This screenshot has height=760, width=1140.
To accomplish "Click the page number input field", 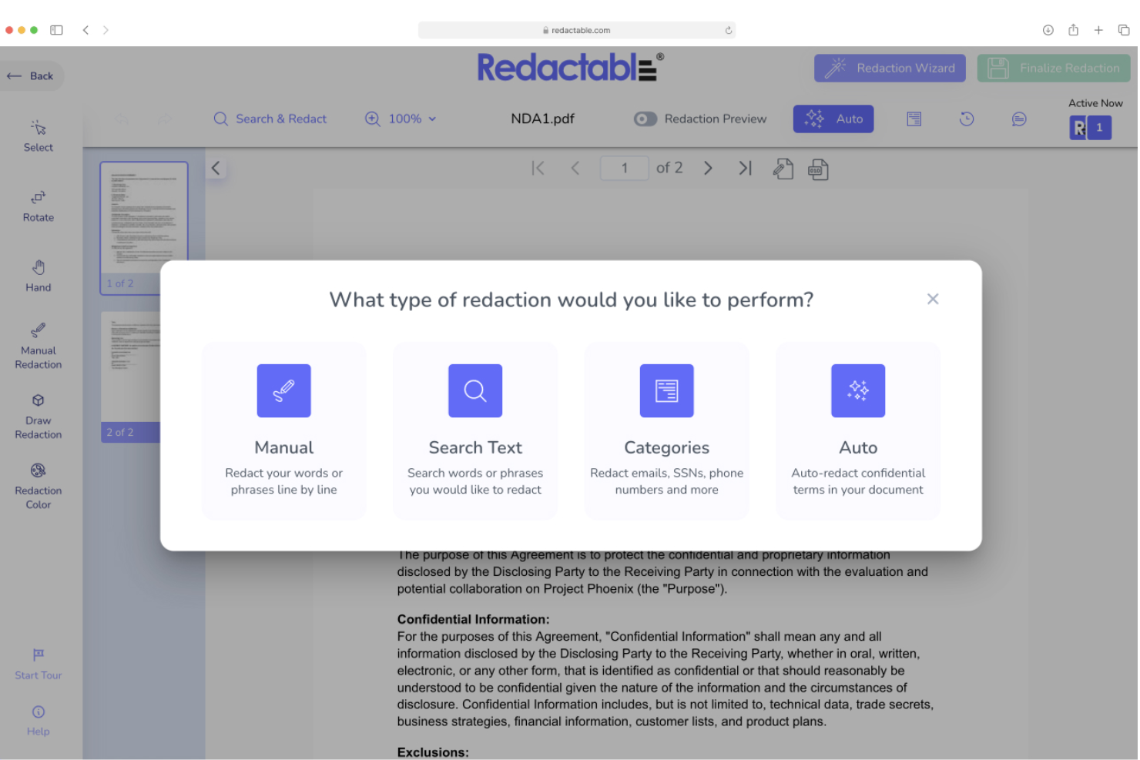I will 625,168.
